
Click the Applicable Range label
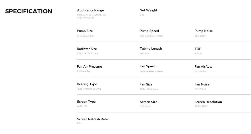pyautogui.click(x=90, y=10)
